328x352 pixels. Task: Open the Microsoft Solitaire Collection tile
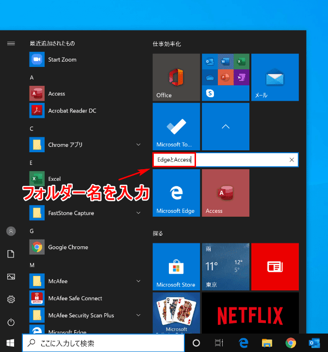click(x=176, y=313)
